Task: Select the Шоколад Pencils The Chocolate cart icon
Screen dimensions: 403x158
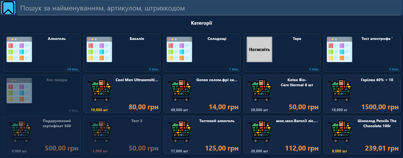Action: 340,132
